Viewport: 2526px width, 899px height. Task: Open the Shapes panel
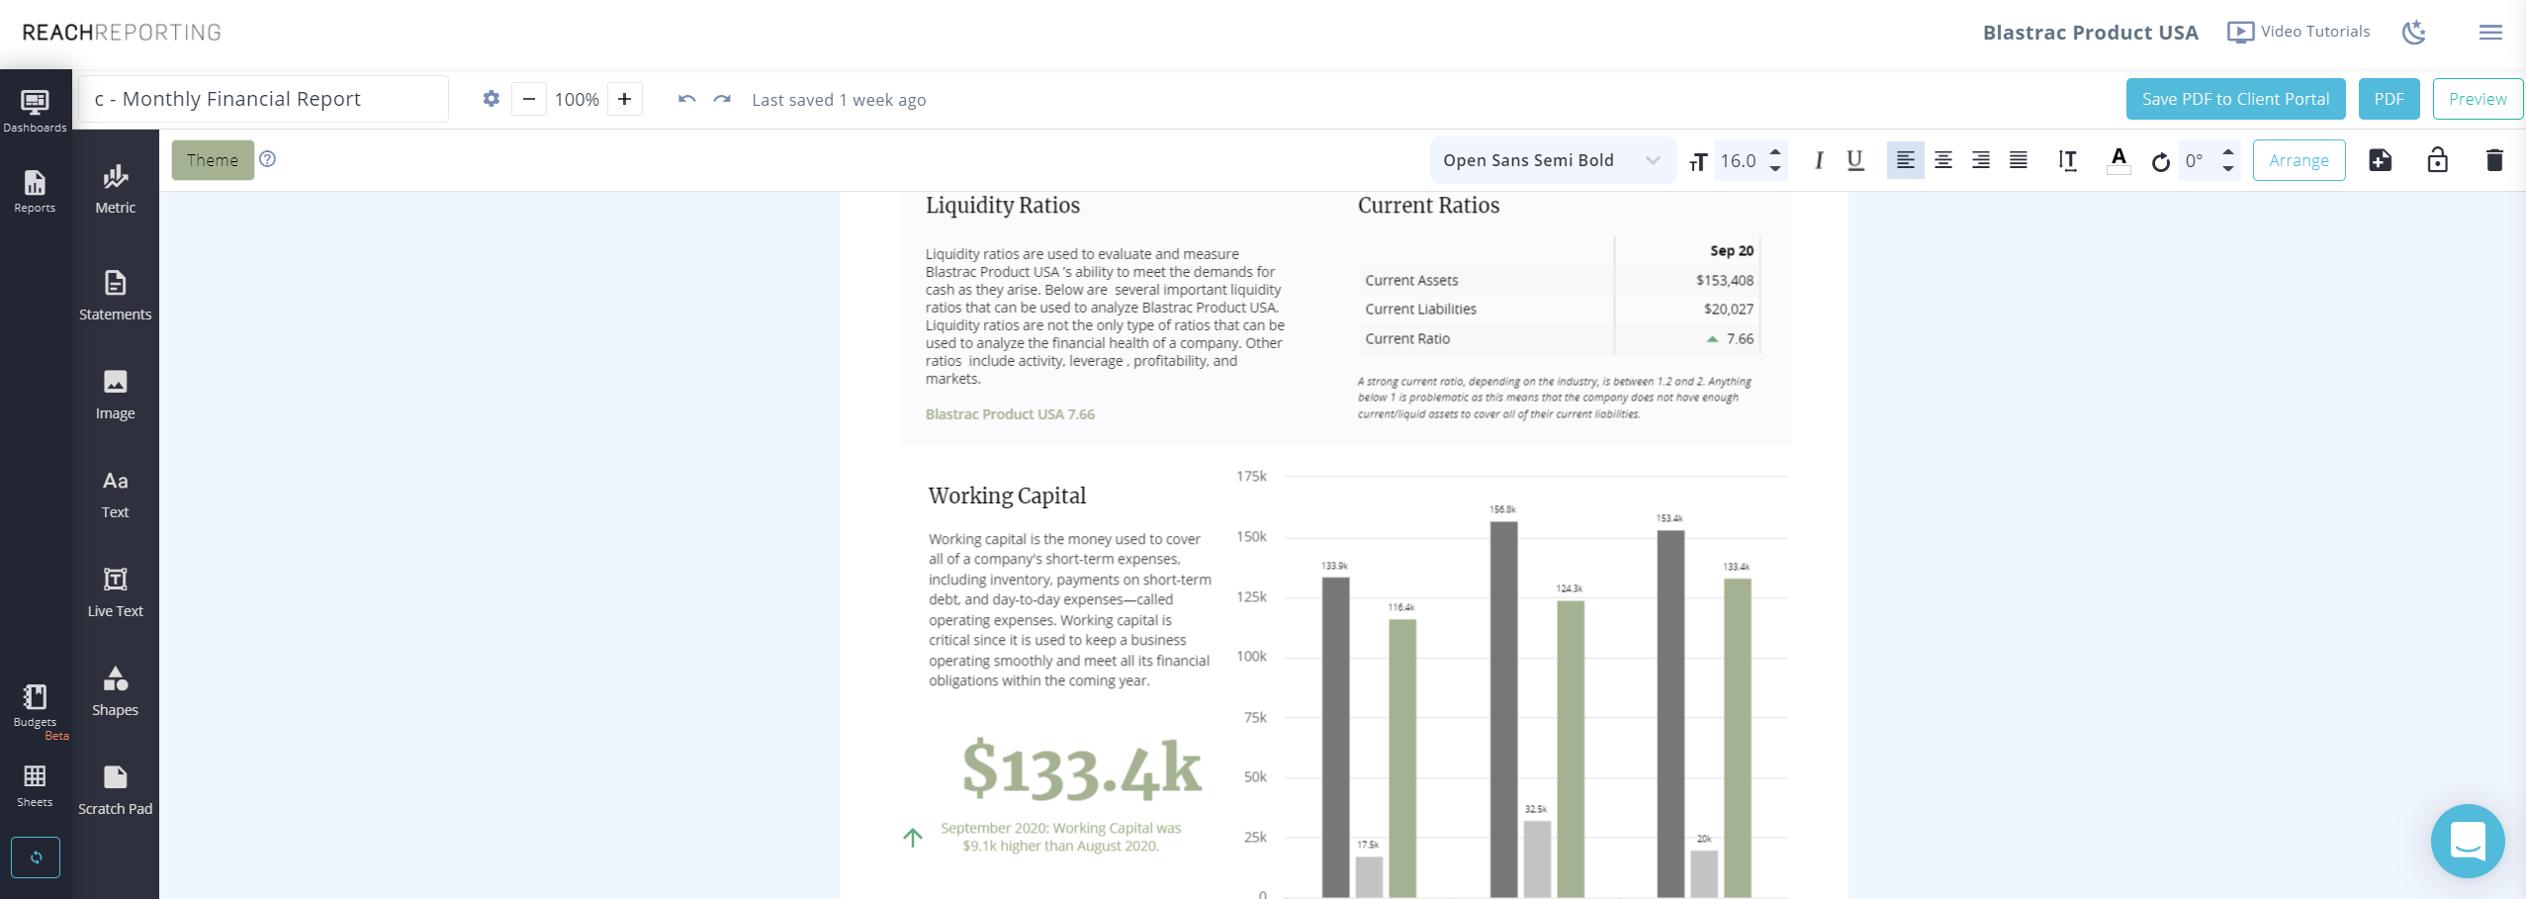(115, 689)
